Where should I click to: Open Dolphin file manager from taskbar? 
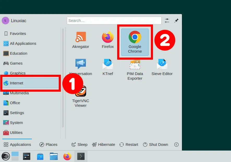click(54, 156)
